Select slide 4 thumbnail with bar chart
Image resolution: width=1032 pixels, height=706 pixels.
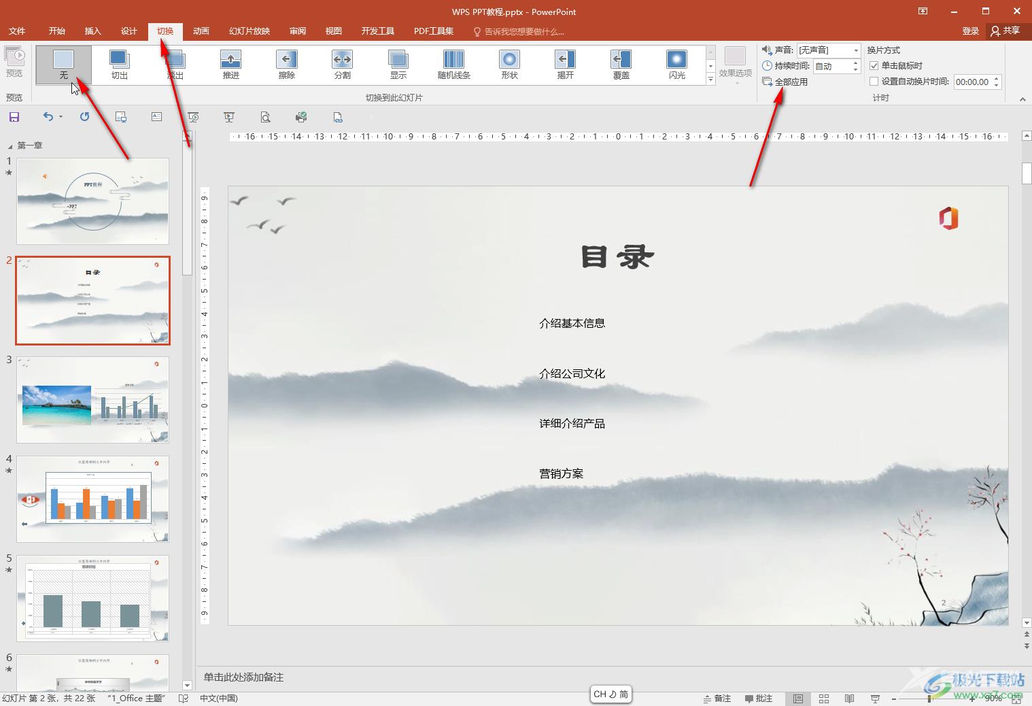[92, 499]
